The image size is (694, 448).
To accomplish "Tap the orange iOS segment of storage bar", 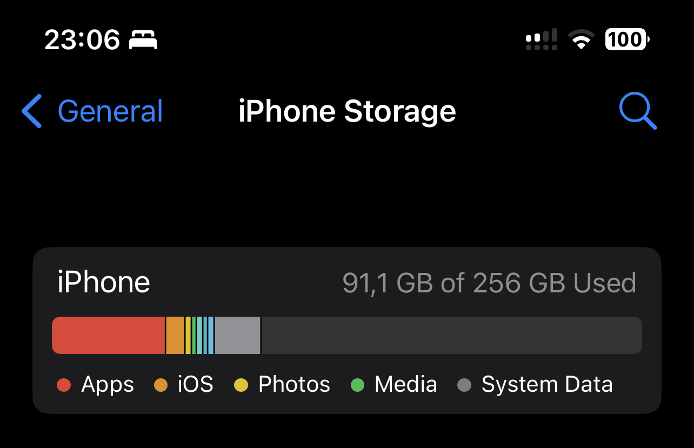I will [175, 336].
